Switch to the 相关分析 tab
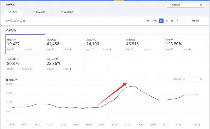 point(39,12)
